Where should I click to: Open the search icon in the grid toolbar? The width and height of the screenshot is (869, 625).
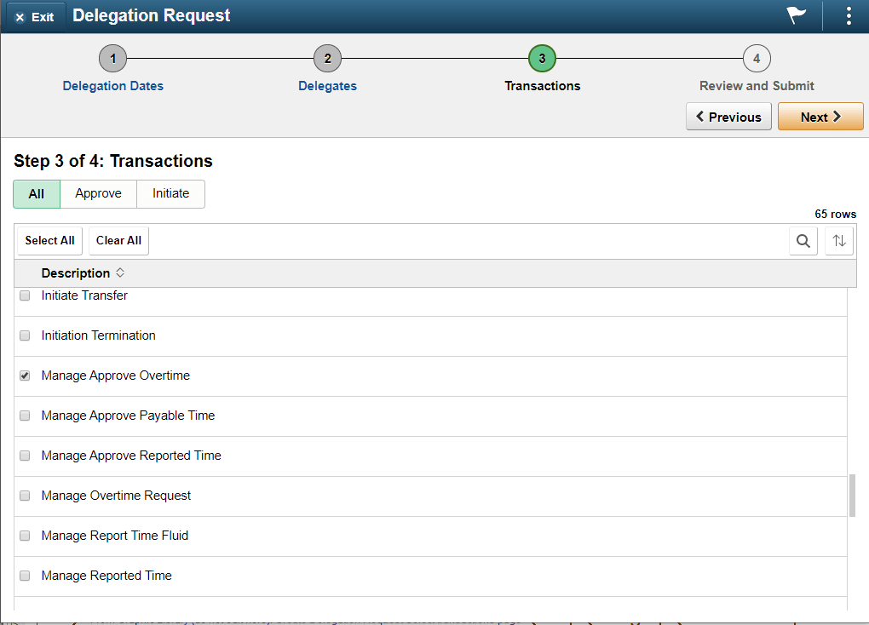(x=803, y=241)
